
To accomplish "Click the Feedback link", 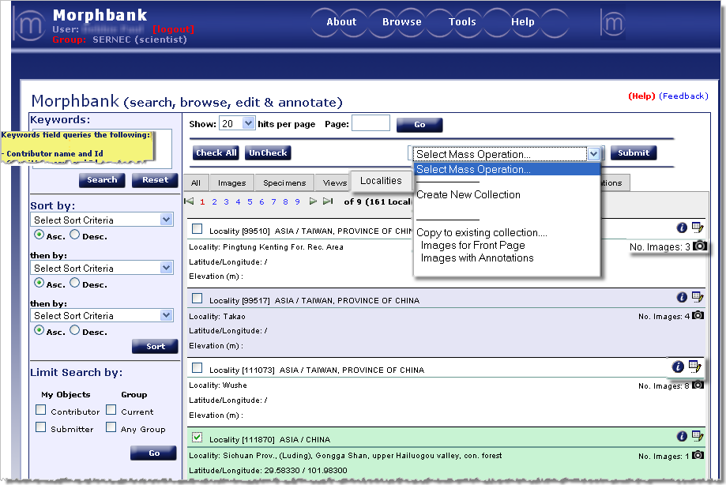I will click(683, 96).
